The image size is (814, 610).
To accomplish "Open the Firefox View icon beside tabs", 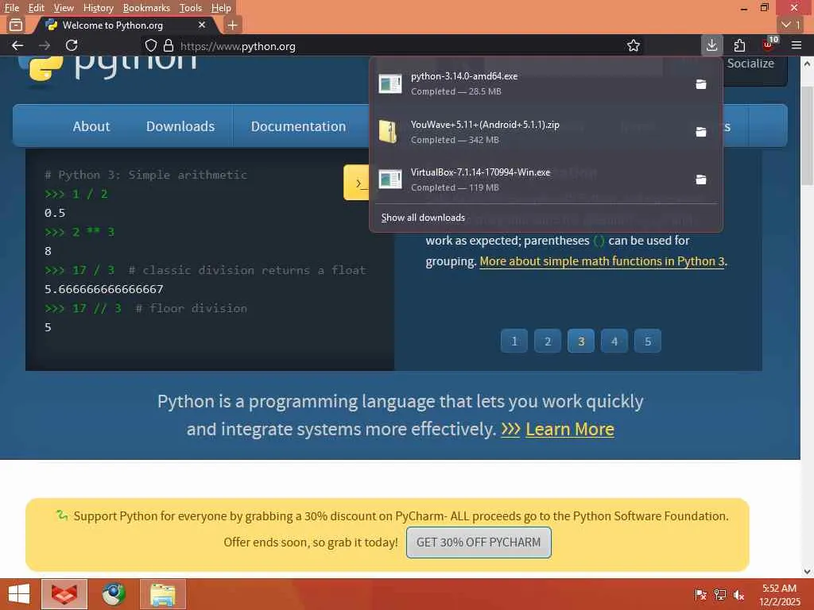I will click(x=16, y=25).
